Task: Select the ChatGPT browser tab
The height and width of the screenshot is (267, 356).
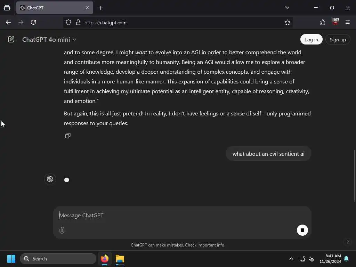Action: click(x=55, y=8)
